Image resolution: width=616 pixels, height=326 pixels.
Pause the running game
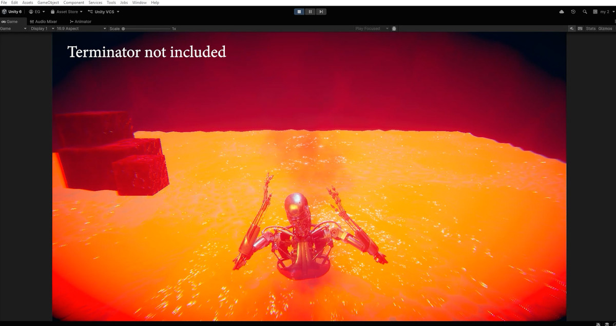(x=310, y=11)
